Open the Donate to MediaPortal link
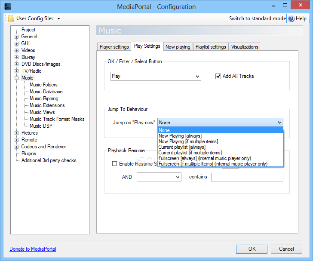The width and height of the screenshot is (313, 261). [33, 249]
